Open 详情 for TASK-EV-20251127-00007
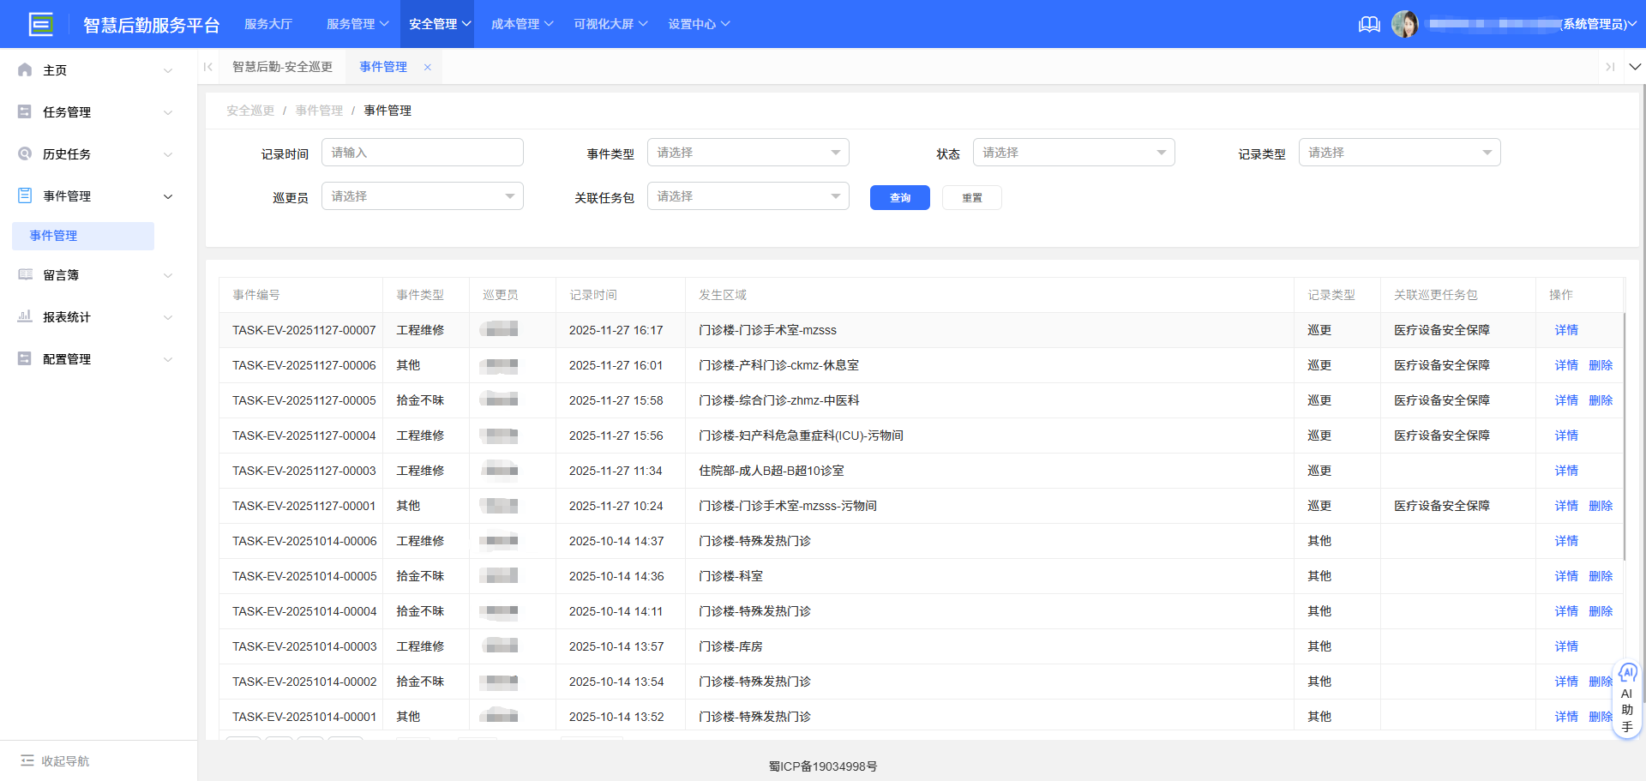 click(1565, 329)
